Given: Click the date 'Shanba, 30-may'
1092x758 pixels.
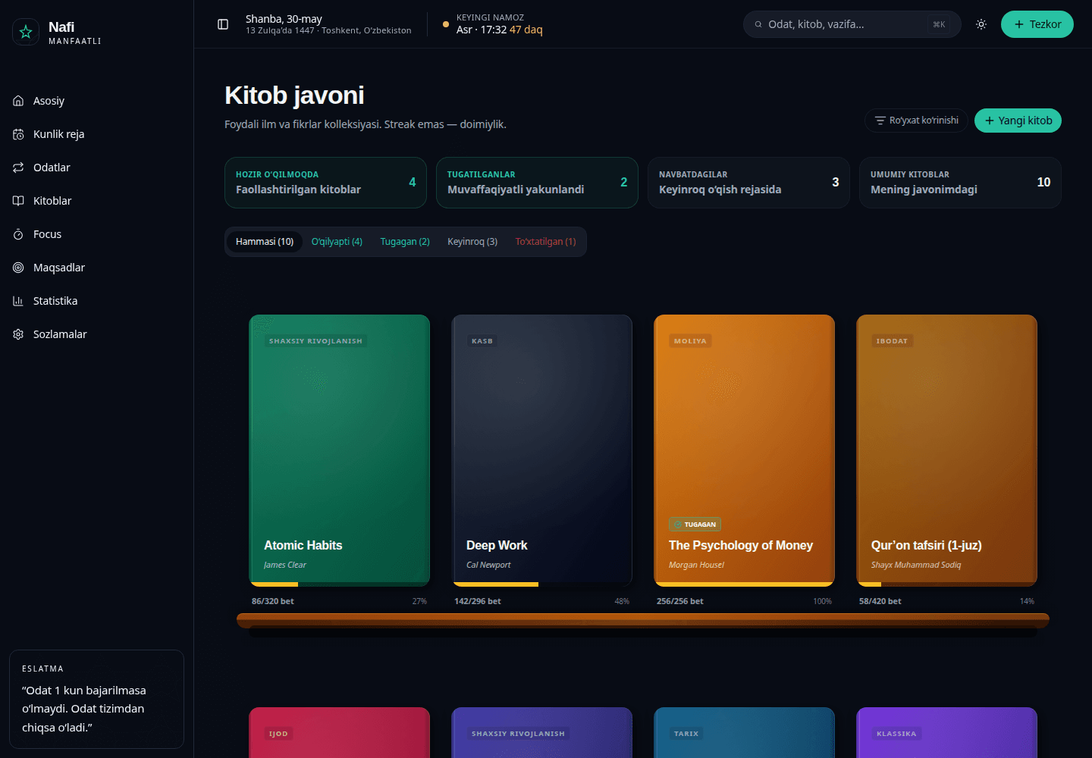Looking at the screenshot, I should 284,19.
